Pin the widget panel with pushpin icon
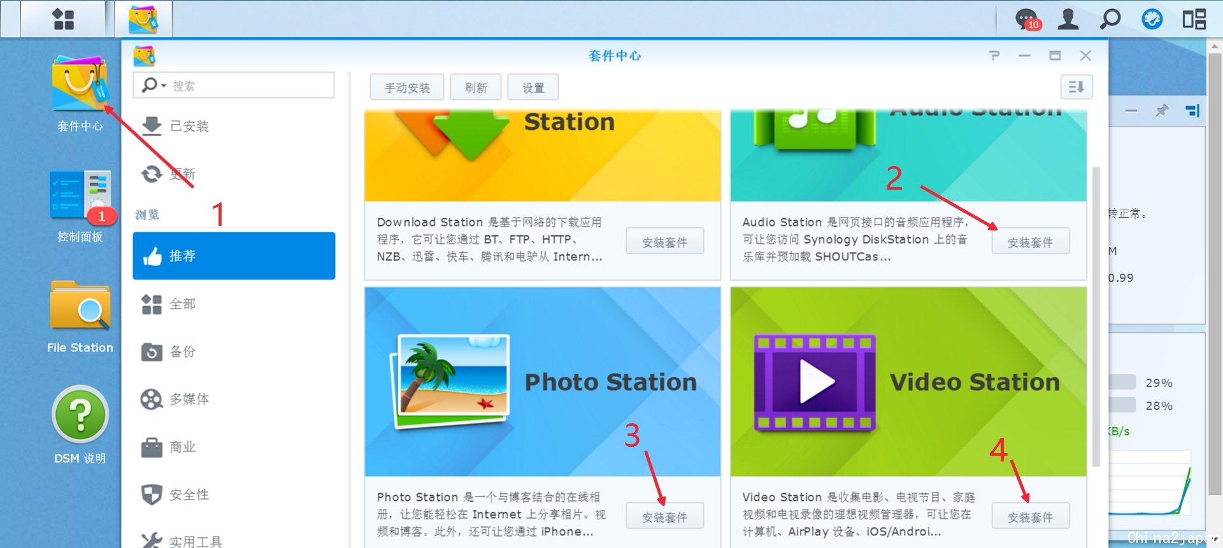1223x548 pixels. tap(1162, 111)
